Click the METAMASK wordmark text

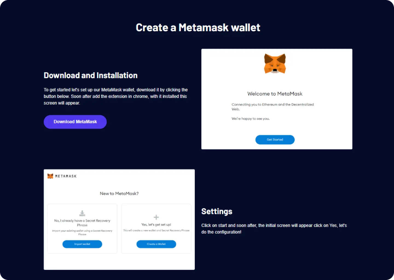click(66, 176)
